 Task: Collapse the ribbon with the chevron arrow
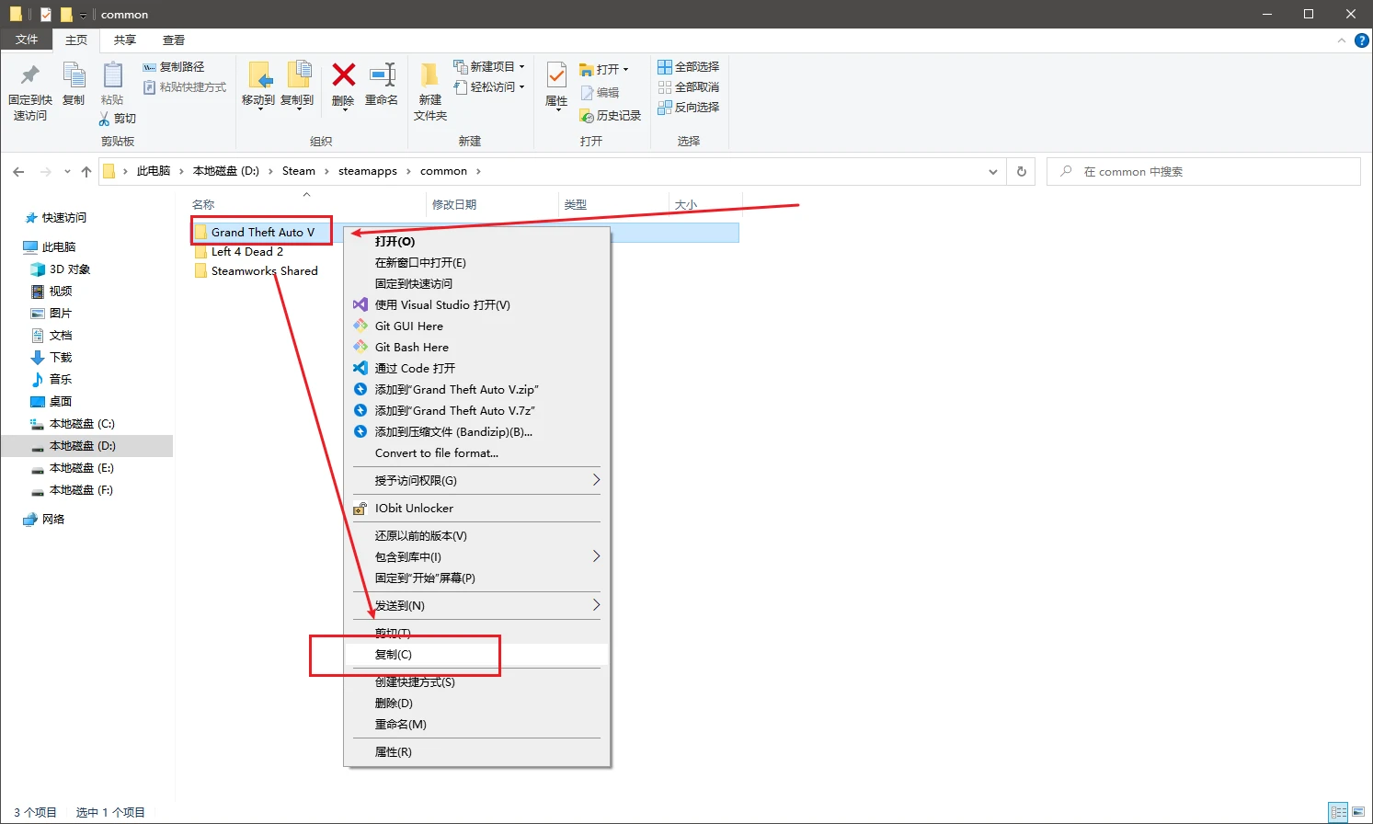1341,40
